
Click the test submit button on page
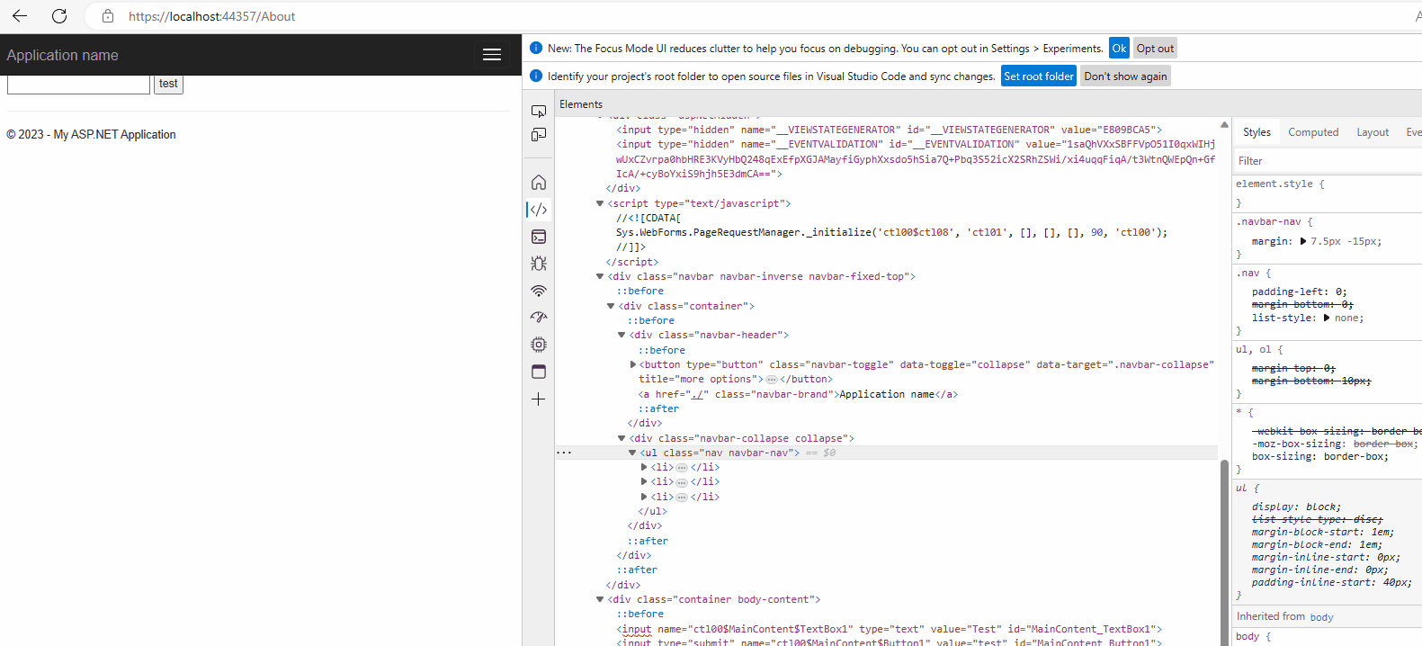(x=168, y=84)
